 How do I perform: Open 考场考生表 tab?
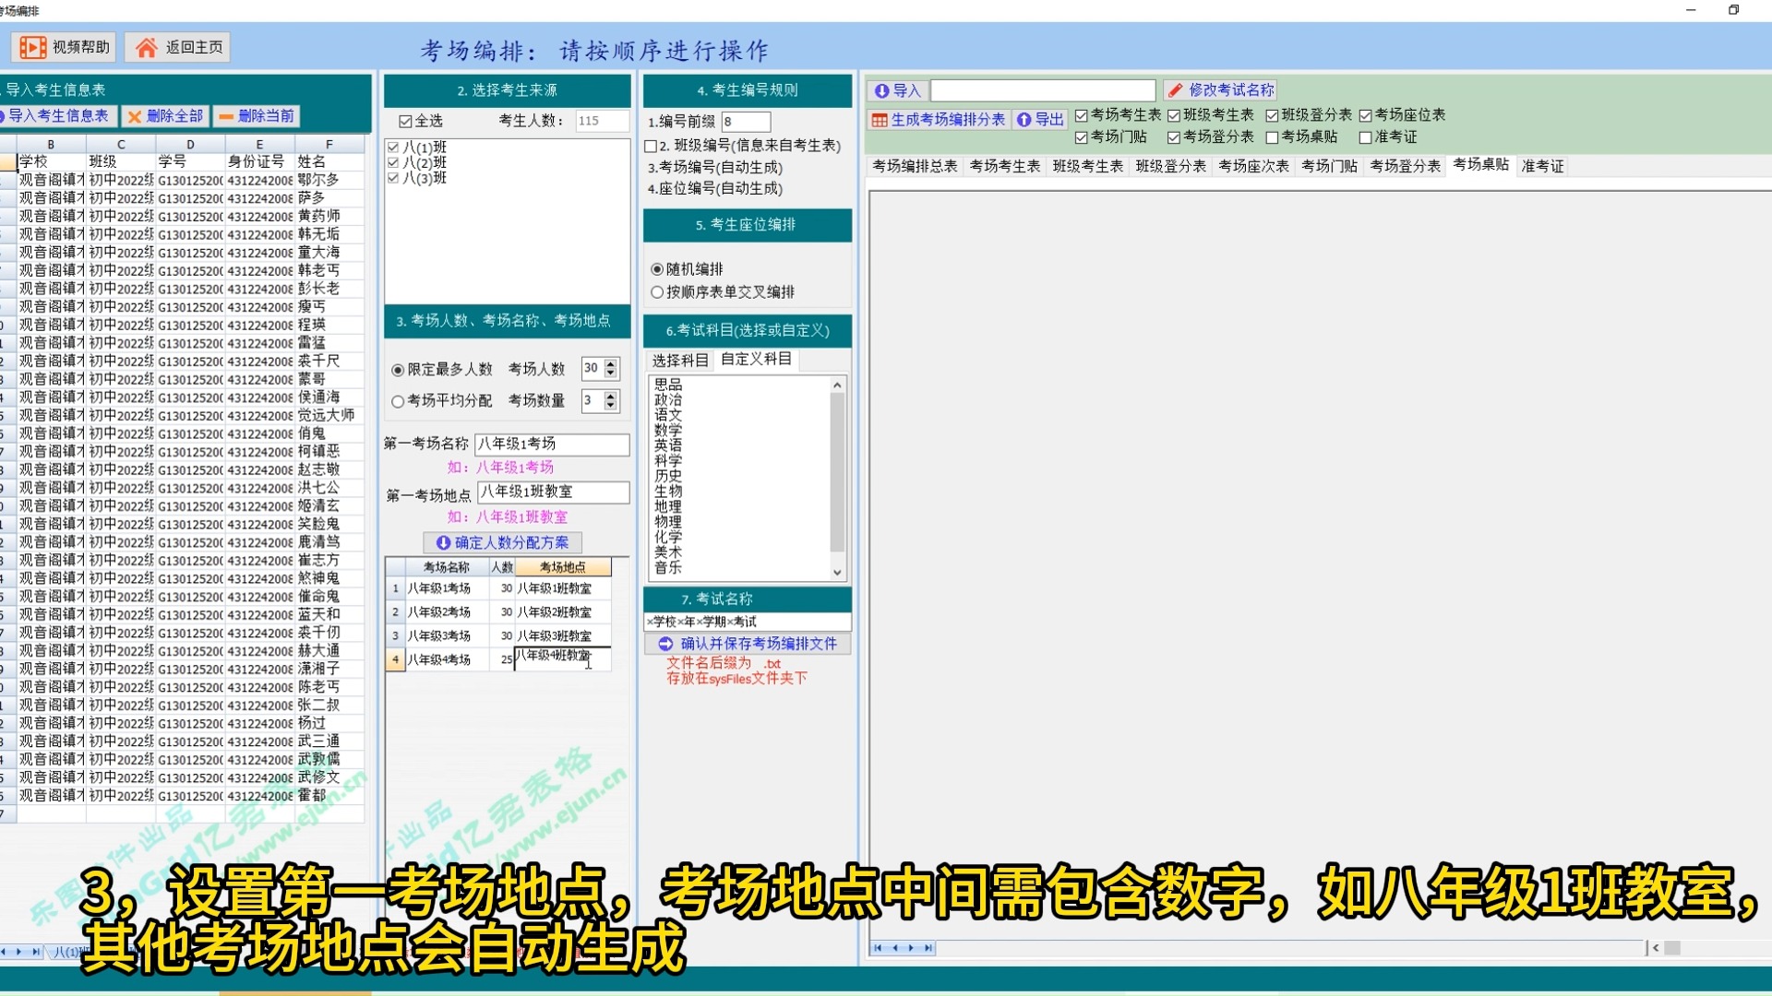1004,166
